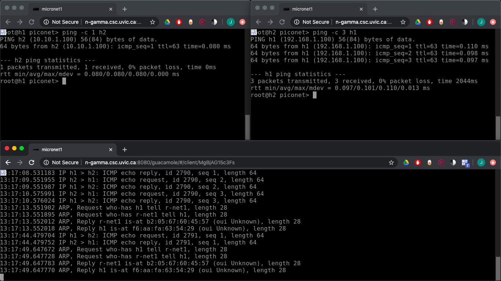This screenshot has width=501, height=281.
Task: Open Google Drive extension in h1 window
Action: (167, 22)
